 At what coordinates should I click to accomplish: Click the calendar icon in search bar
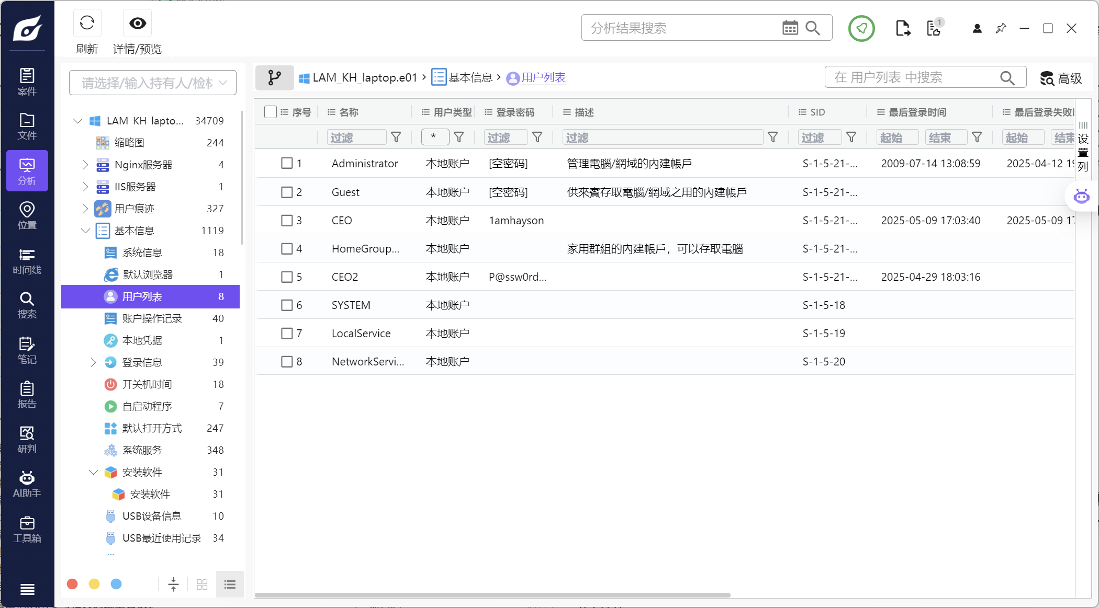coord(790,28)
